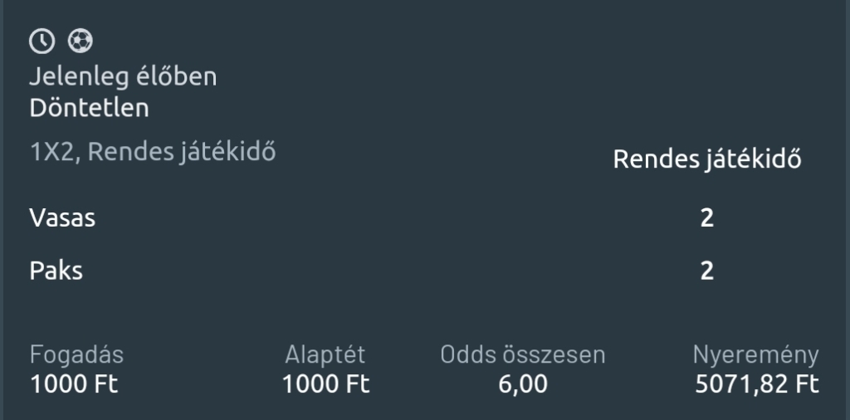Open the '1X2, Rendes játékidő' market label
The image size is (850, 420).
(x=153, y=152)
